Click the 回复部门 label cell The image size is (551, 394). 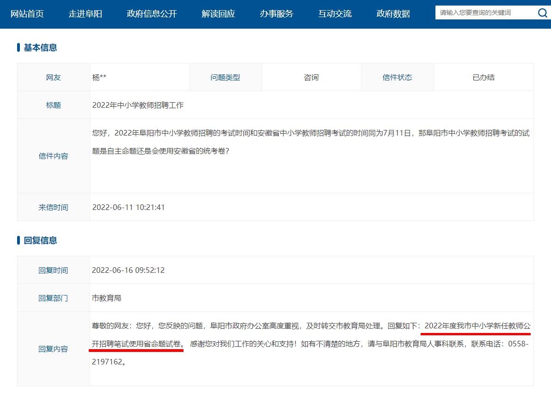[x=54, y=298]
